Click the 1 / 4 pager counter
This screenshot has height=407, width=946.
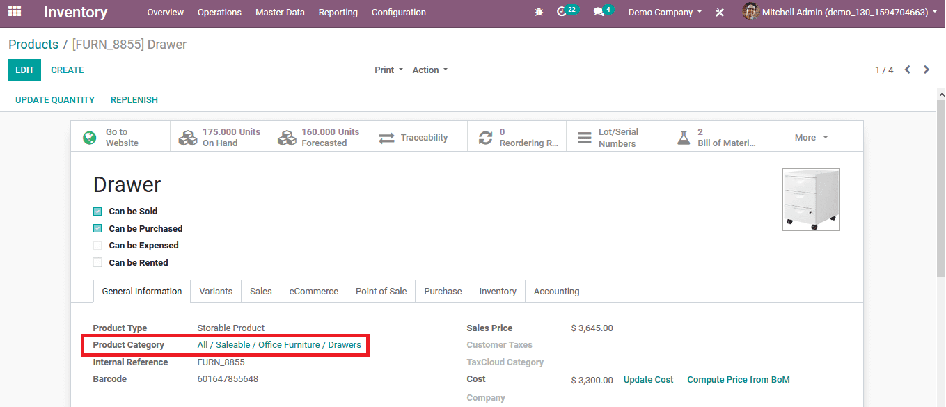click(x=884, y=70)
